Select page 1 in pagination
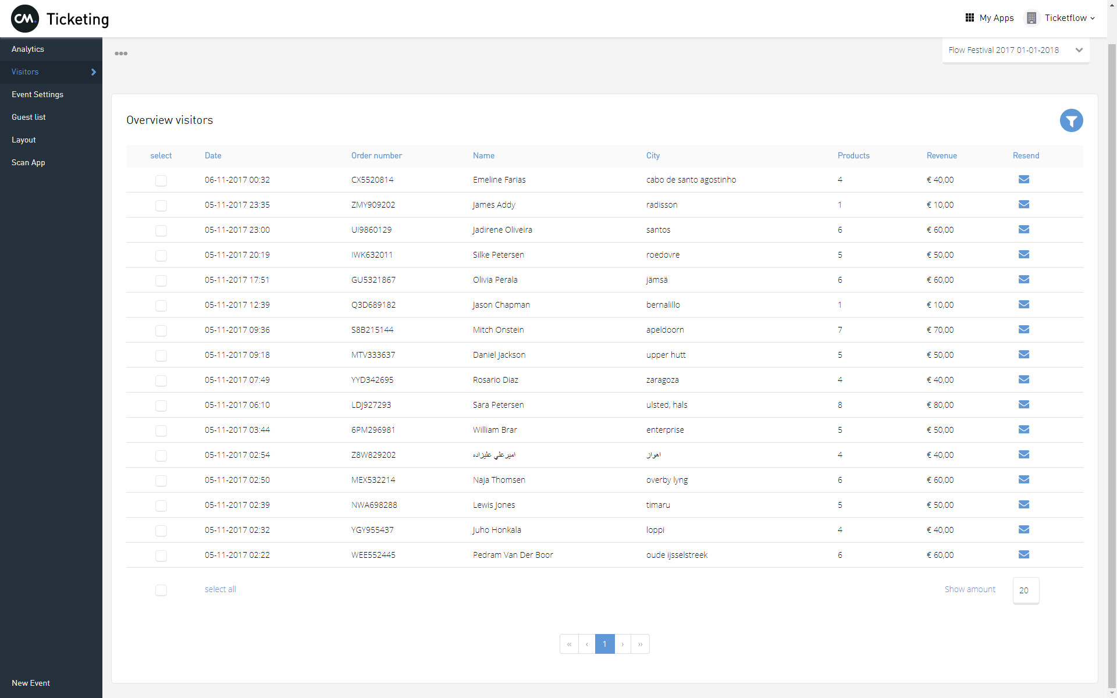 [605, 644]
